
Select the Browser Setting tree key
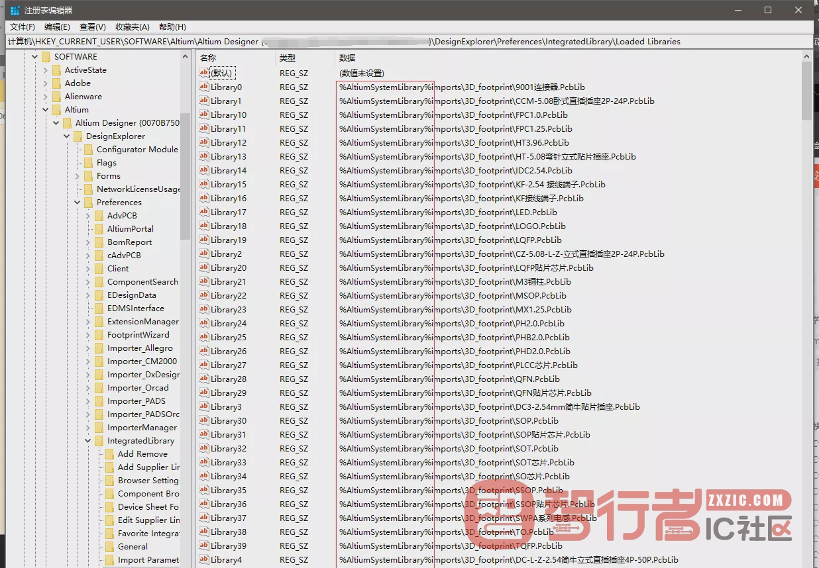(148, 481)
